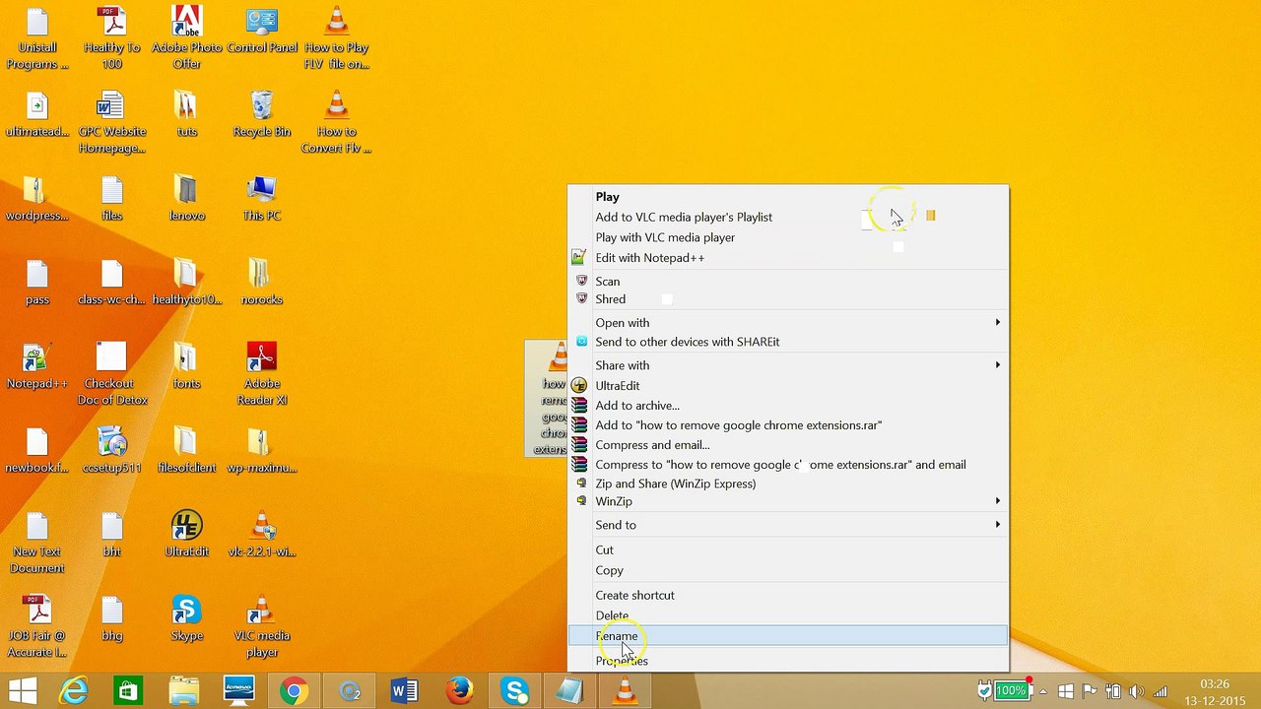Choose Zip and Share (WinZip Express)

788,483
